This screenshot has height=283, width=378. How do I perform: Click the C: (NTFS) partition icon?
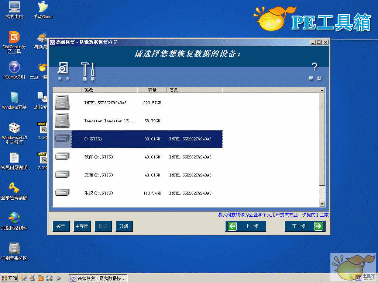point(62,139)
